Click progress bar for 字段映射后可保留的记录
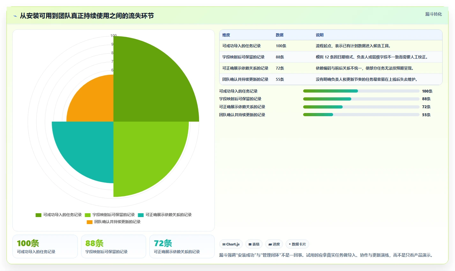455x271 pixels. coord(361,99)
